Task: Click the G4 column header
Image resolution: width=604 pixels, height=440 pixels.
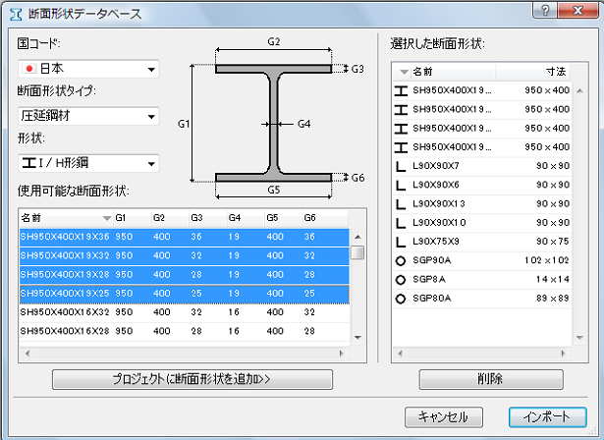Action: pos(245,218)
